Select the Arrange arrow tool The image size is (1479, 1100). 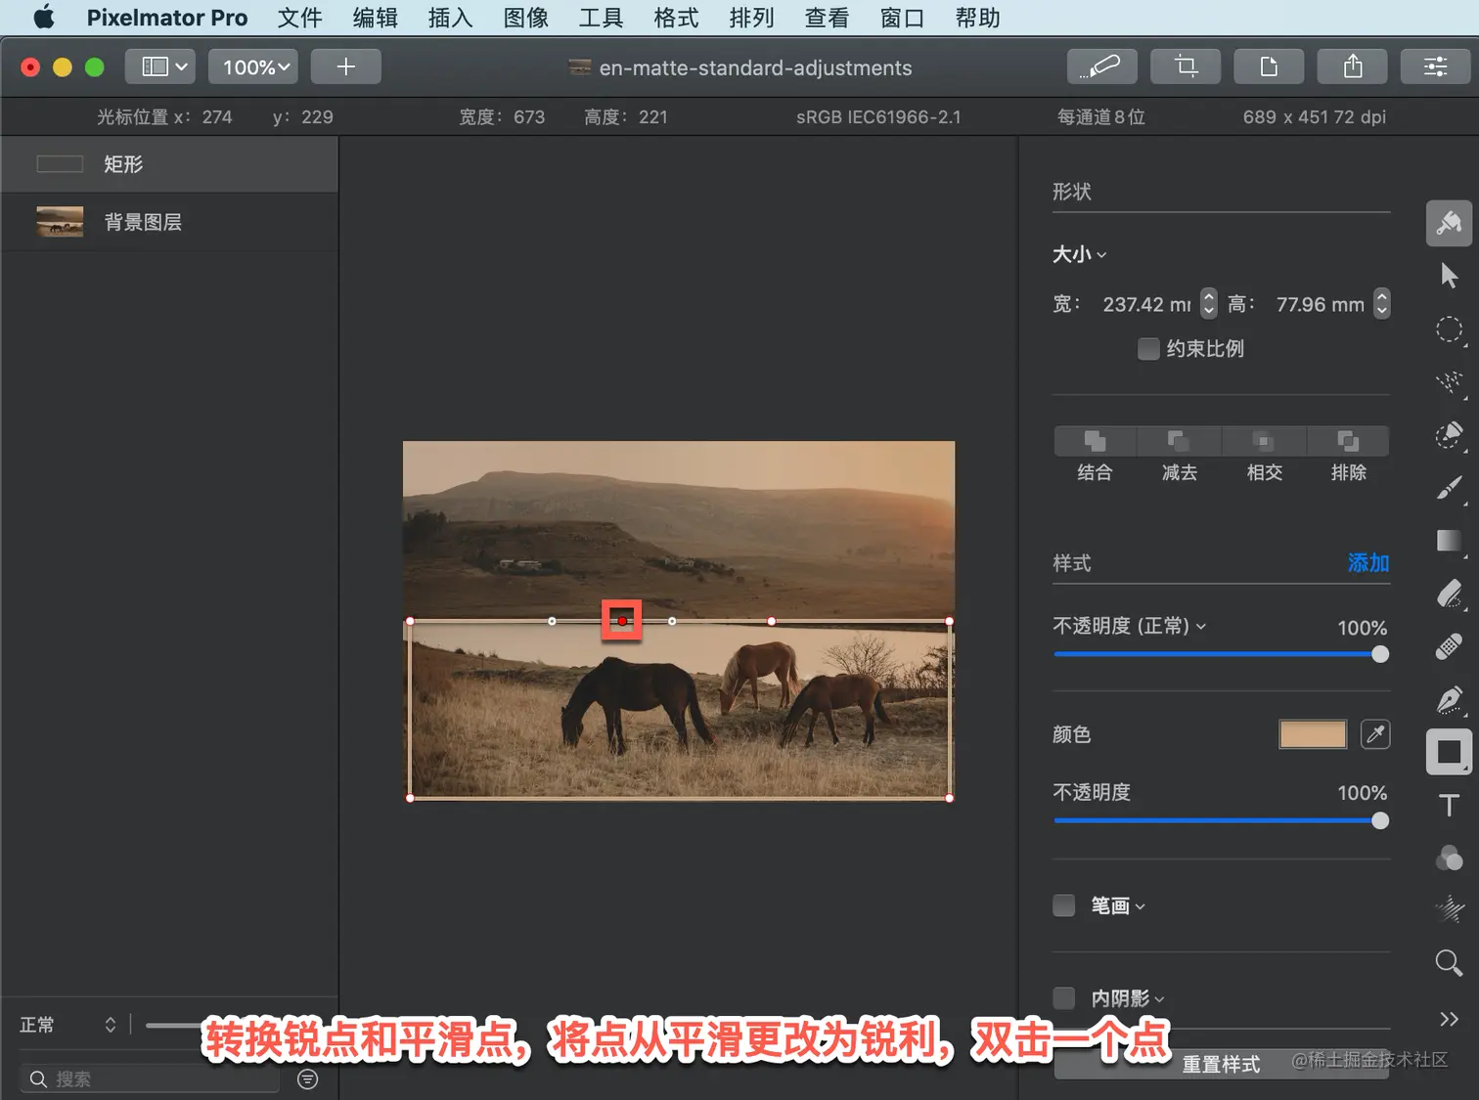pos(1449,276)
